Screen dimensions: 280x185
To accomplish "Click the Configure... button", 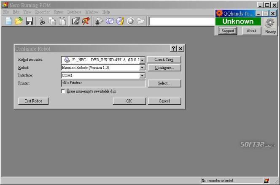I will click(164, 68).
